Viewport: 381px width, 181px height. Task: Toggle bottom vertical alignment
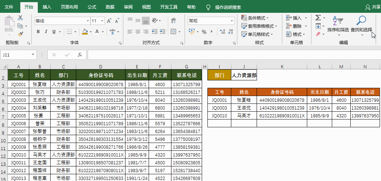(x=146, y=21)
